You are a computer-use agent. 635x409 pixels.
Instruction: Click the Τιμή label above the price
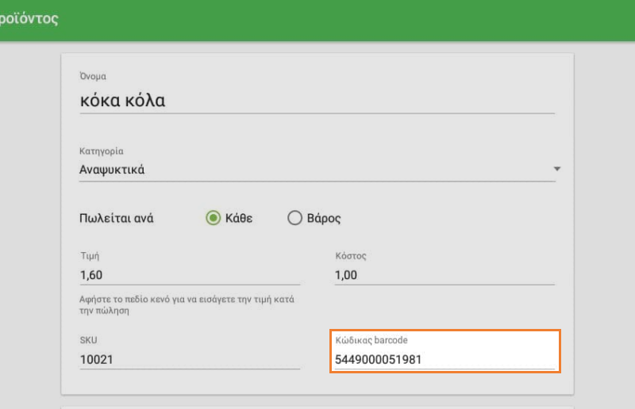point(89,256)
